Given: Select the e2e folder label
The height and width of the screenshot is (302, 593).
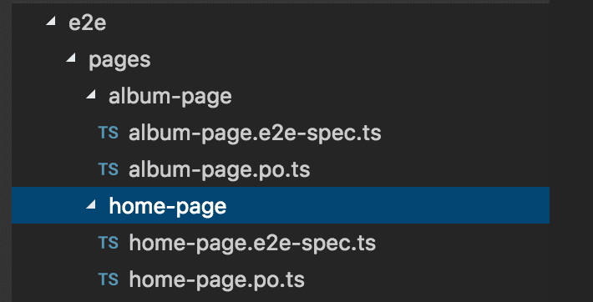Looking at the screenshot, I should tap(87, 23).
